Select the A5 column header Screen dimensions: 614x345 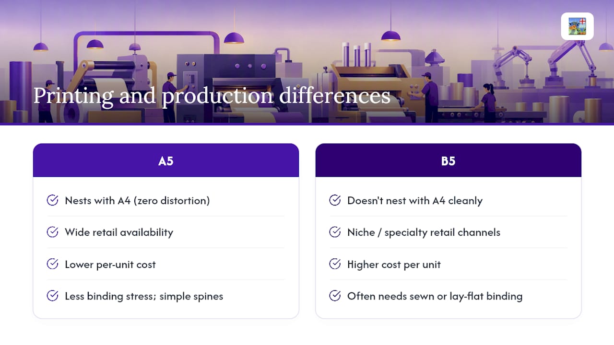point(166,161)
